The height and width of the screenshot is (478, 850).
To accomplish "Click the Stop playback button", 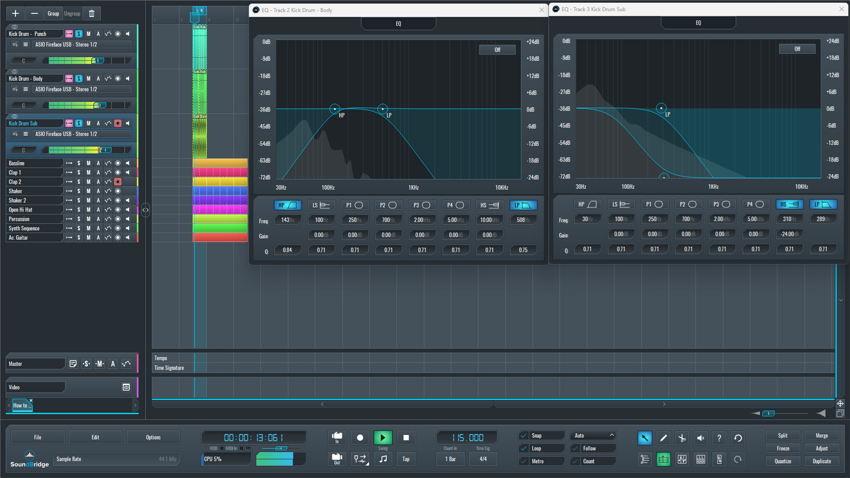I will coord(406,438).
